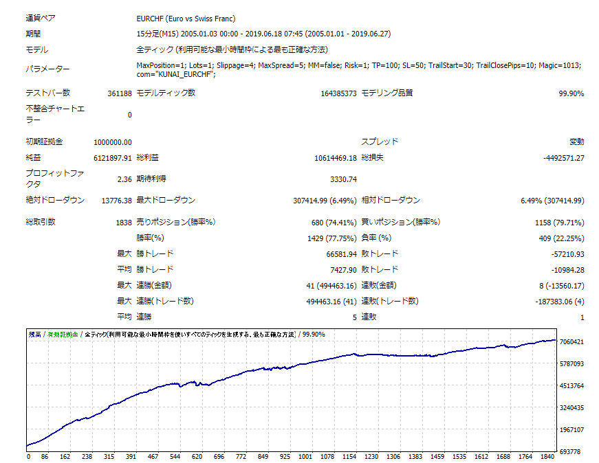Select the MaxPosition=1 parameter line
Viewport: 599px width, 463px height.
[x=359, y=65]
